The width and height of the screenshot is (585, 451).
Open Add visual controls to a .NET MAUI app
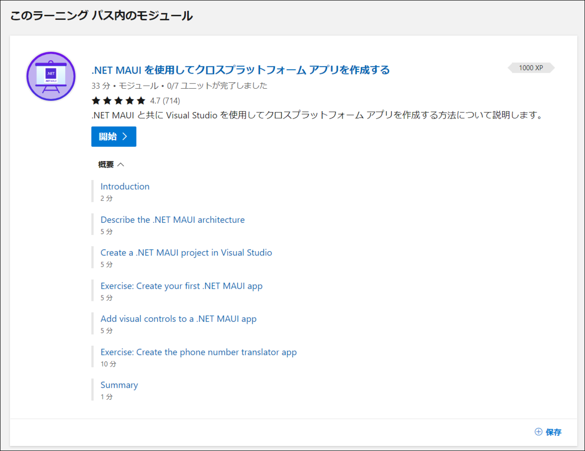pos(178,319)
